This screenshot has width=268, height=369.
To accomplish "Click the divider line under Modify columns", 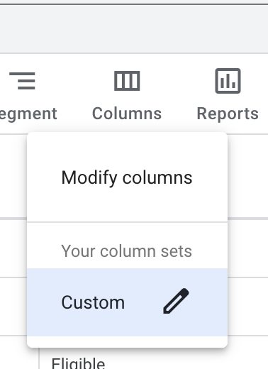I will (127, 222).
